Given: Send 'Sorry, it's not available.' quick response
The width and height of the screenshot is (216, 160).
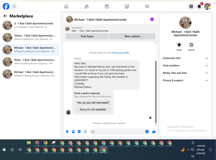Looking at the screenshot, I should coord(93,109).
